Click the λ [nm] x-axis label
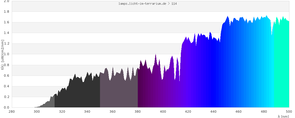 283,117
